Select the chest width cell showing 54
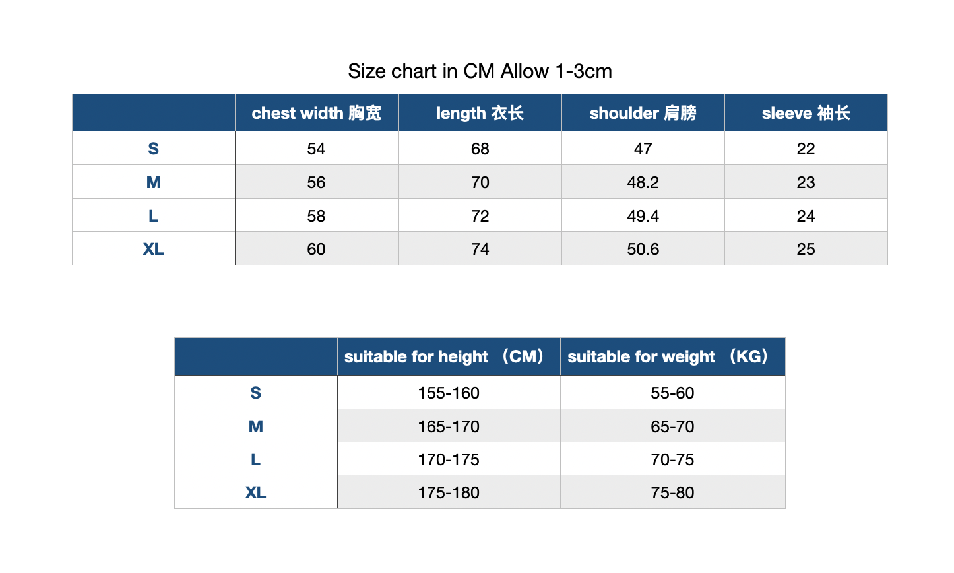The height and width of the screenshot is (573, 954). coord(317,149)
